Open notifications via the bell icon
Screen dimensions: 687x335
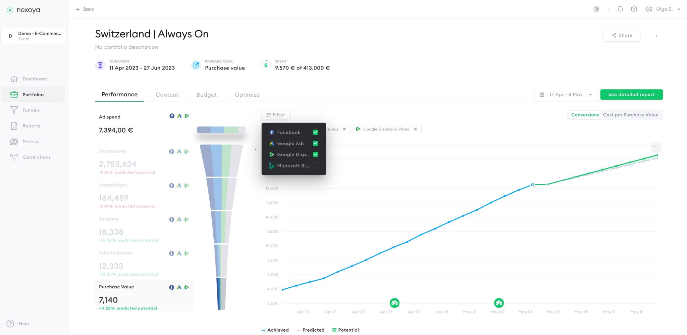pos(620,9)
